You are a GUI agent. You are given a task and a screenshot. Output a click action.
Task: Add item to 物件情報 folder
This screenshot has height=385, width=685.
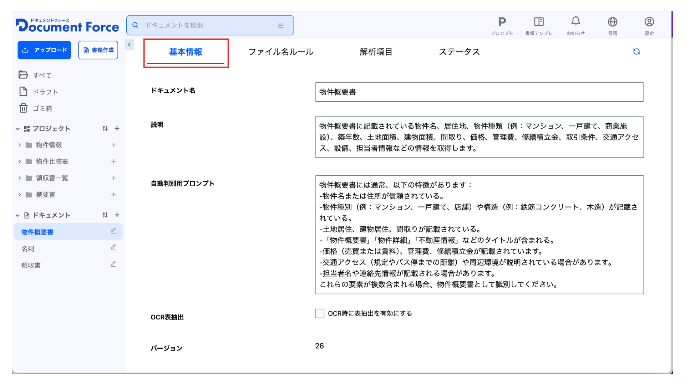coord(113,145)
